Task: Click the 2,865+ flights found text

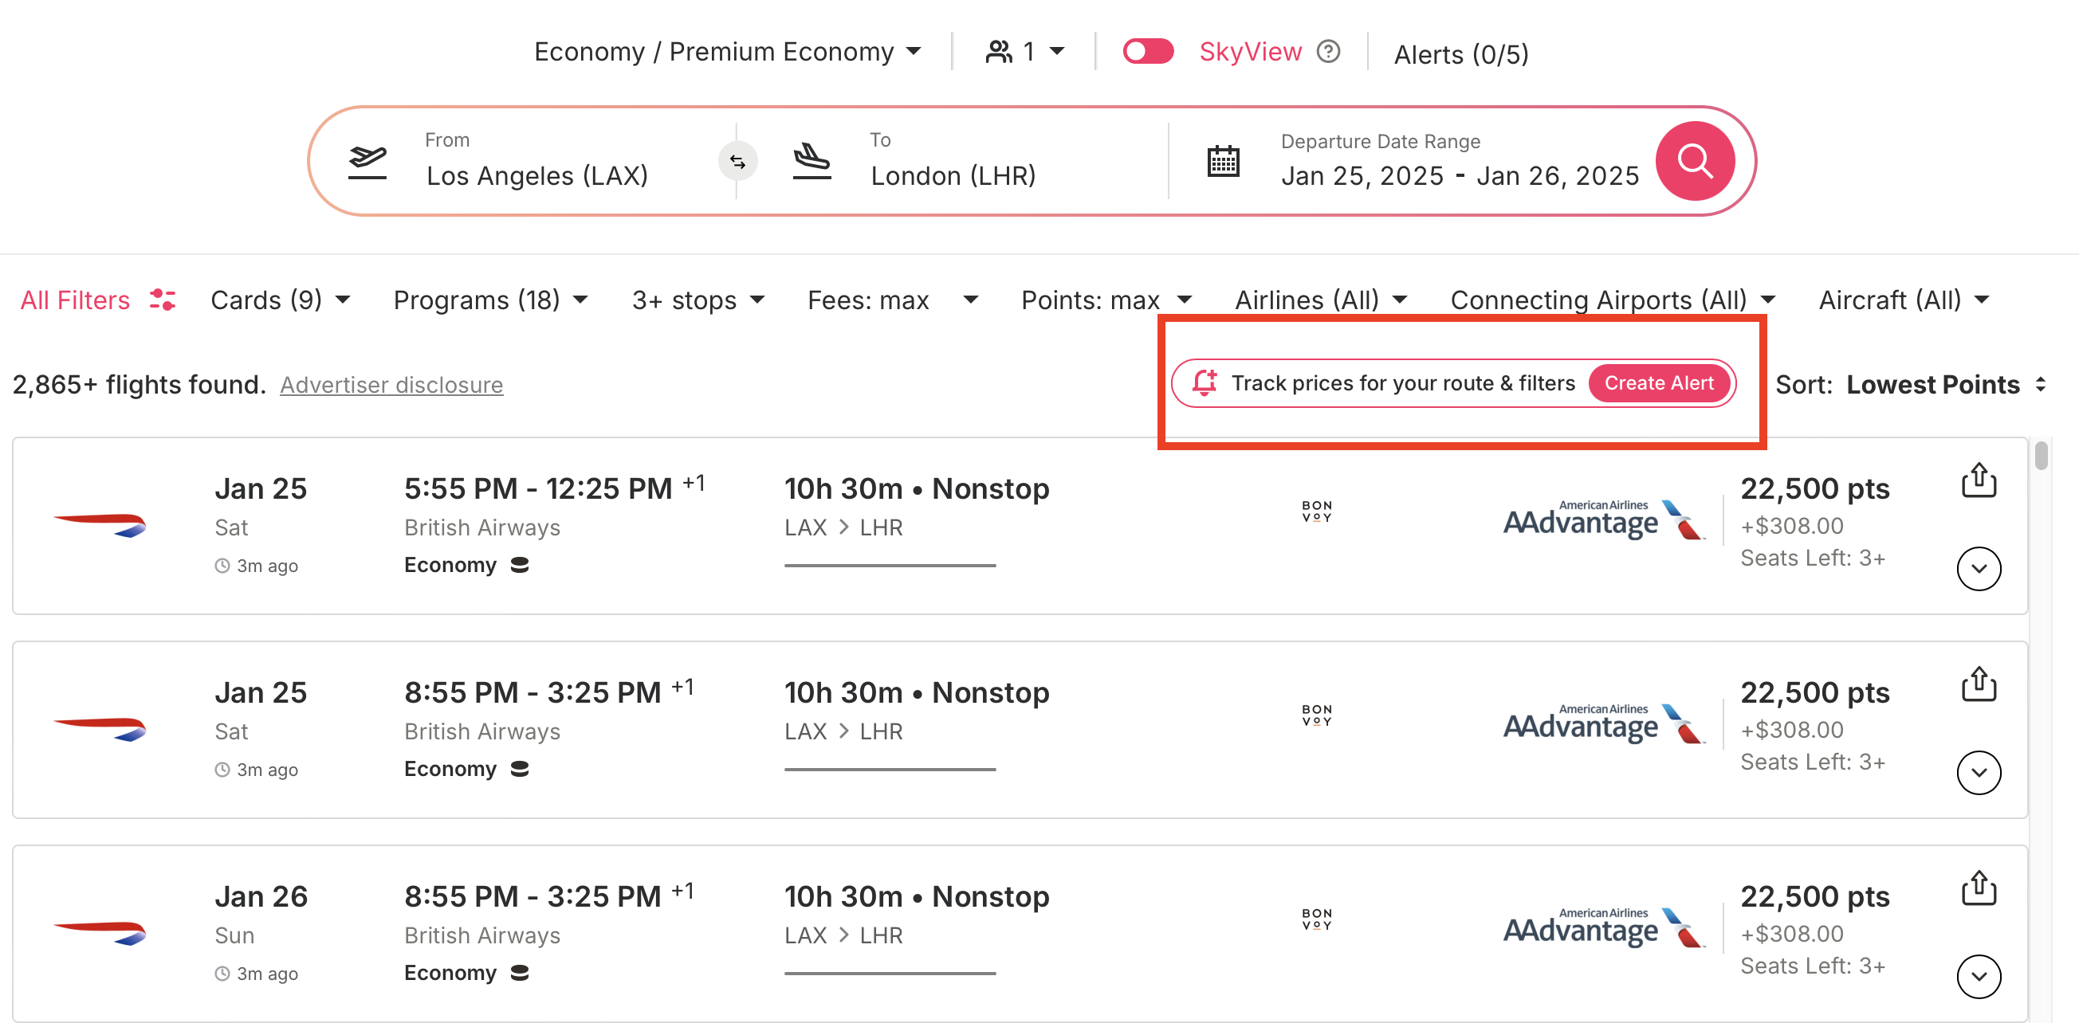Action: (x=139, y=385)
